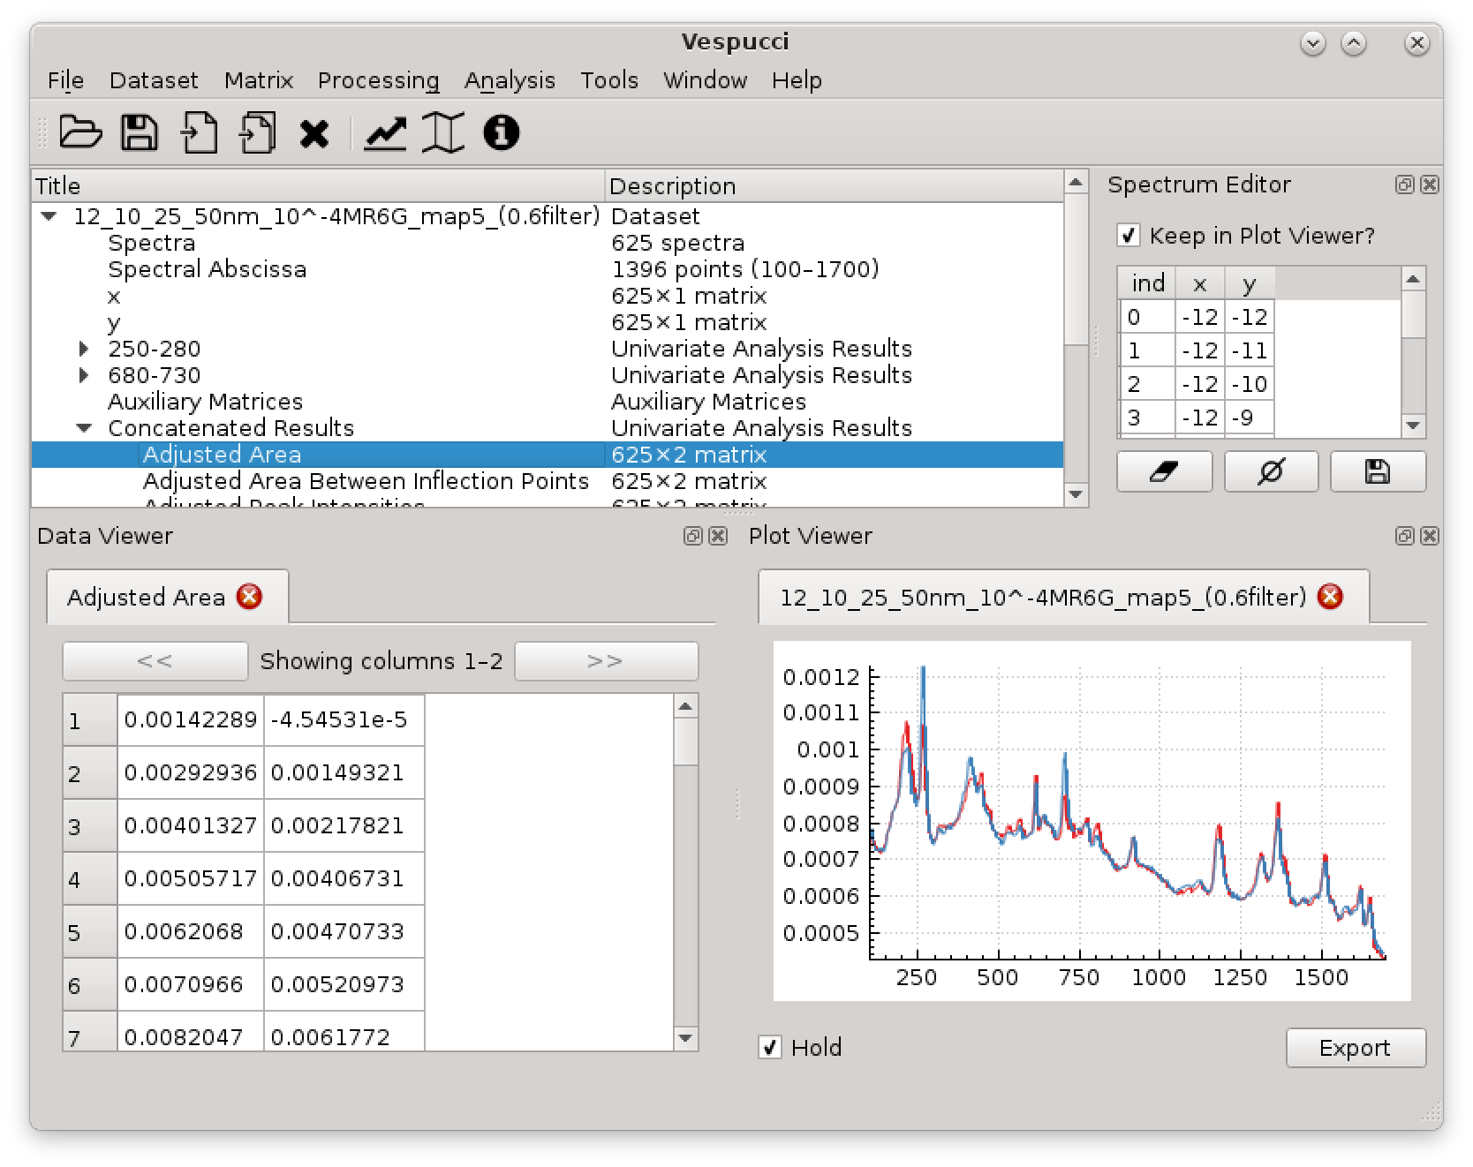Click the line chart plot toolbar icon
The image size is (1473, 1167).
pos(385,133)
